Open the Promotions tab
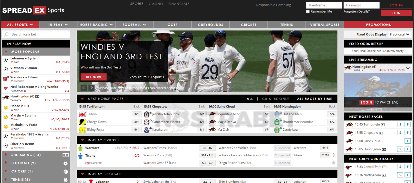The height and width of the screenshot is (183, 414). click(378, 25)
